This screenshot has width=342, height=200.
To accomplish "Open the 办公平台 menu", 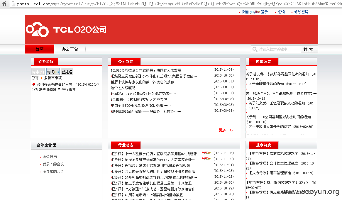I will [70, 49].
